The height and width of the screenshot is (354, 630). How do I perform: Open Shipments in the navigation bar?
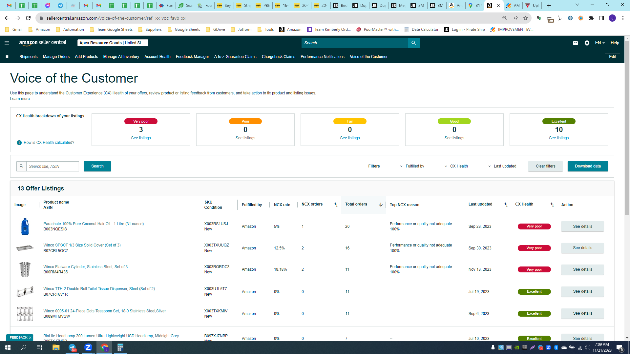tap(29, 57)
